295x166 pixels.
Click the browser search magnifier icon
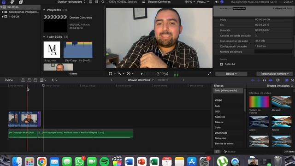point(103,2)
